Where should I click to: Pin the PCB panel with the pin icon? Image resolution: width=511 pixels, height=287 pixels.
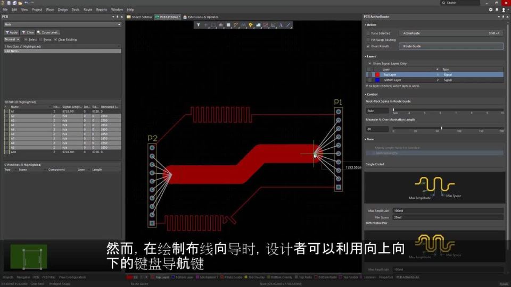point(117,16)
